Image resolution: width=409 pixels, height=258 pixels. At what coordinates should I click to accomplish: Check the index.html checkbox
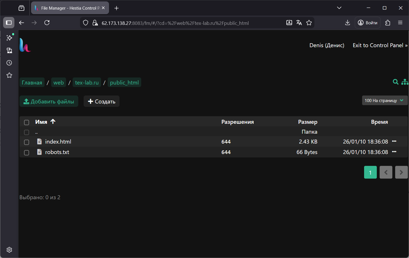coord(27,142)
